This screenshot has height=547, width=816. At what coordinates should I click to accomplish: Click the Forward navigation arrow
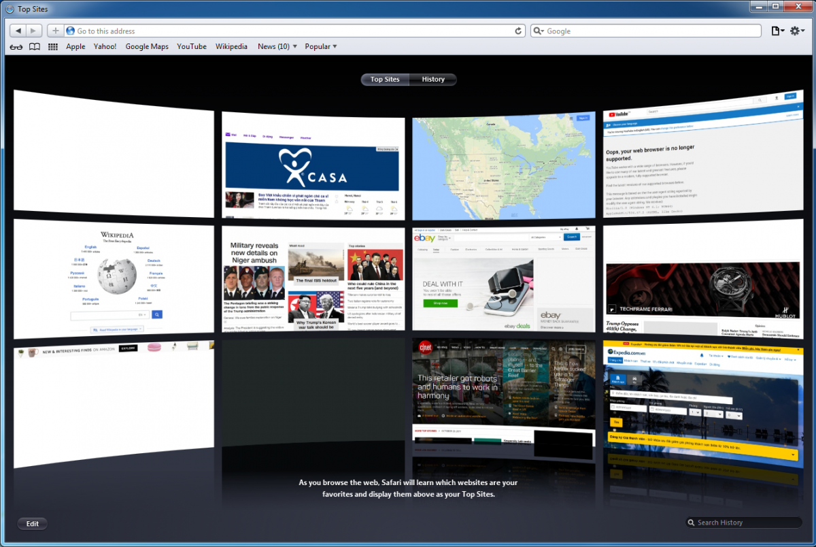[x=34, y=31]
